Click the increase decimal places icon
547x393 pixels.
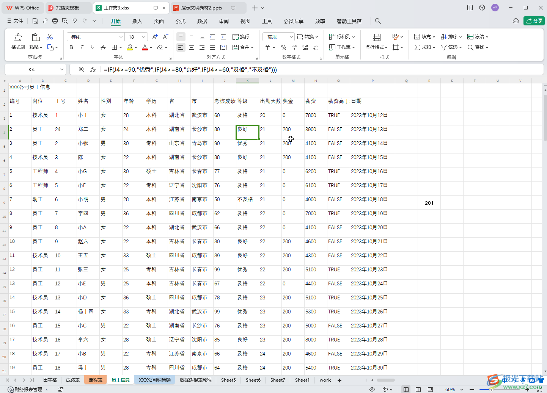coord(305,47)
